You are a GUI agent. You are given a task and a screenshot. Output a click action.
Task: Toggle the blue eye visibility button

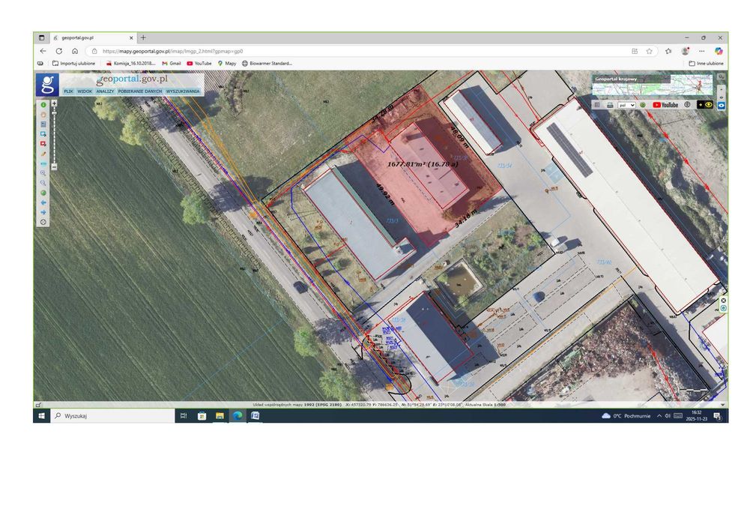coord(722,106)
